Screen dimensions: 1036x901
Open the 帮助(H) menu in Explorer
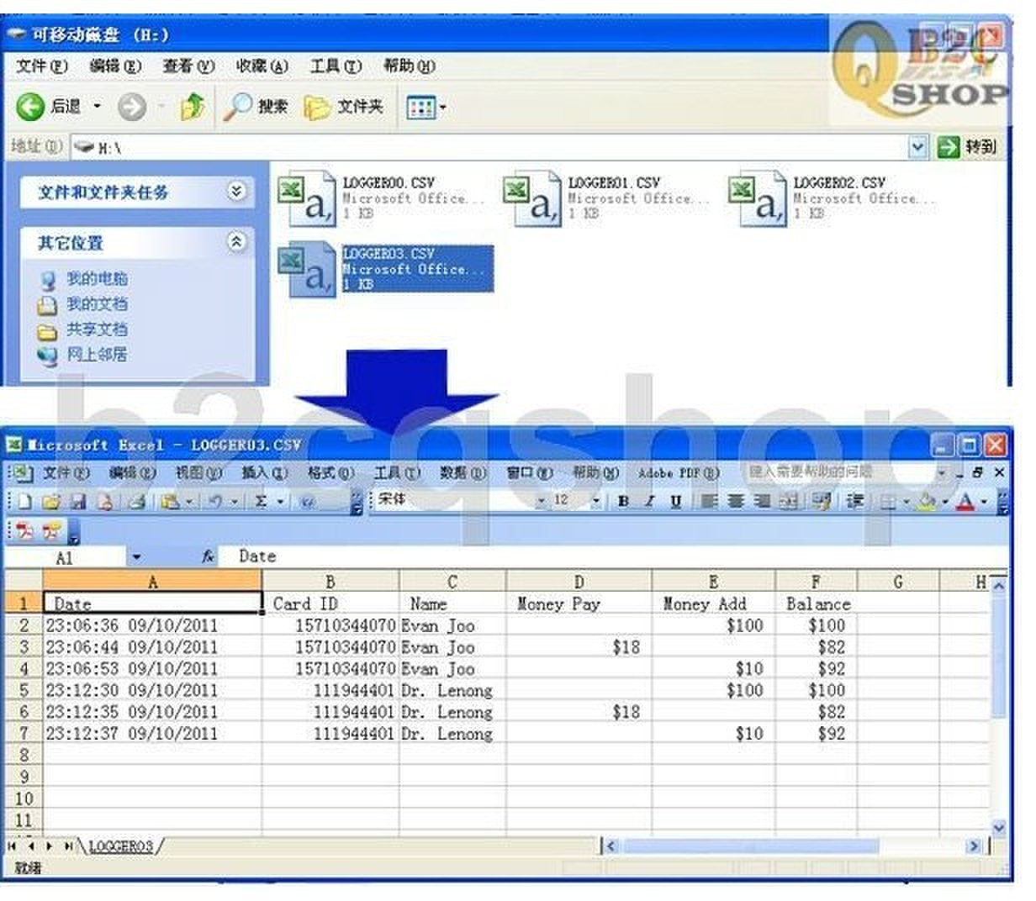tap(410, 66)
